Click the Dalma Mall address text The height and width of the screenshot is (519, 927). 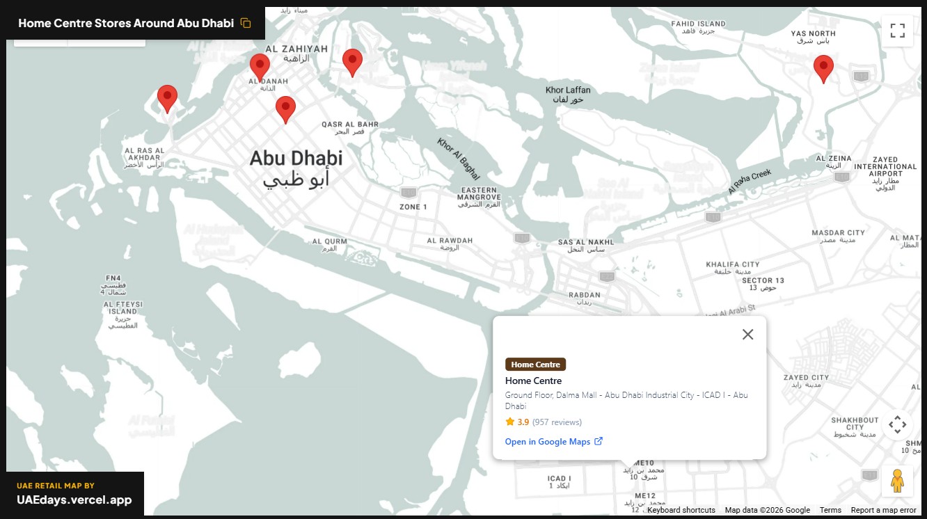tap(626, 401)
